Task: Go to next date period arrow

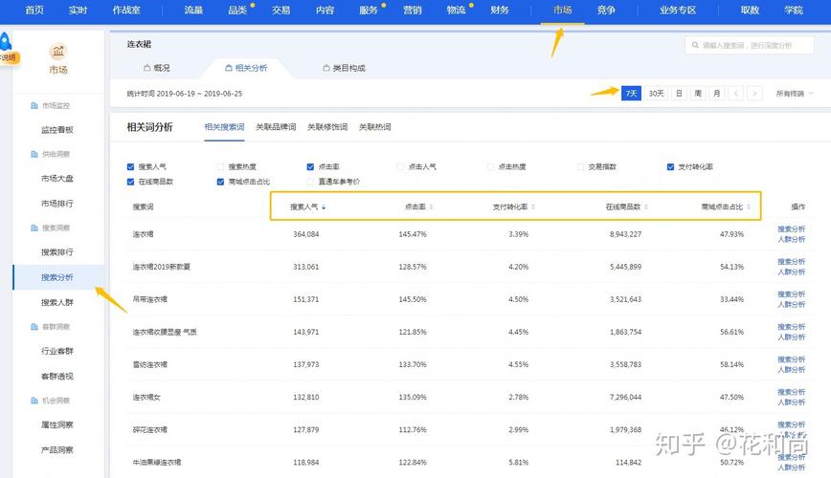Action: point(754,93)
